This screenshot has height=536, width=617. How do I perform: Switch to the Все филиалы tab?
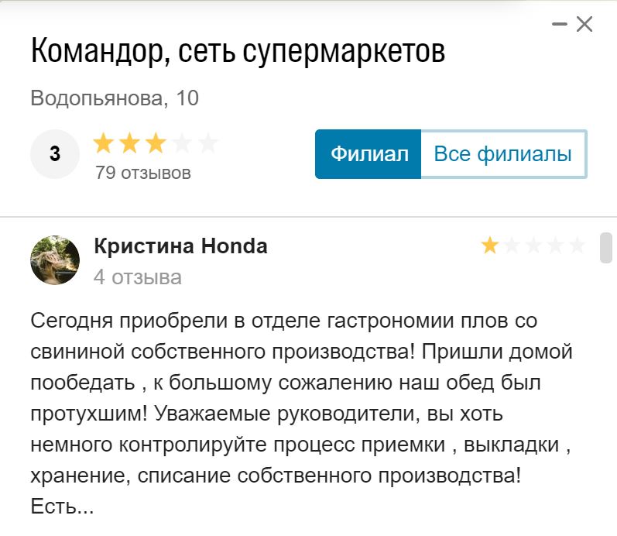pyautogui.click(x=504, y=154)
